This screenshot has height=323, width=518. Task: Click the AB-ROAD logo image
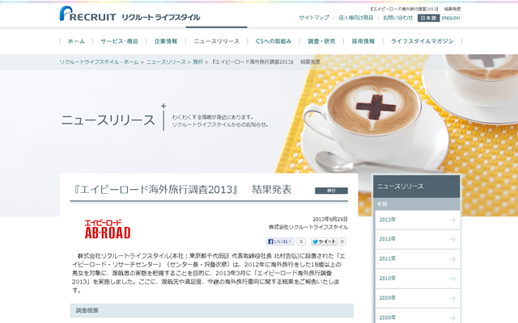click(102, 229)
